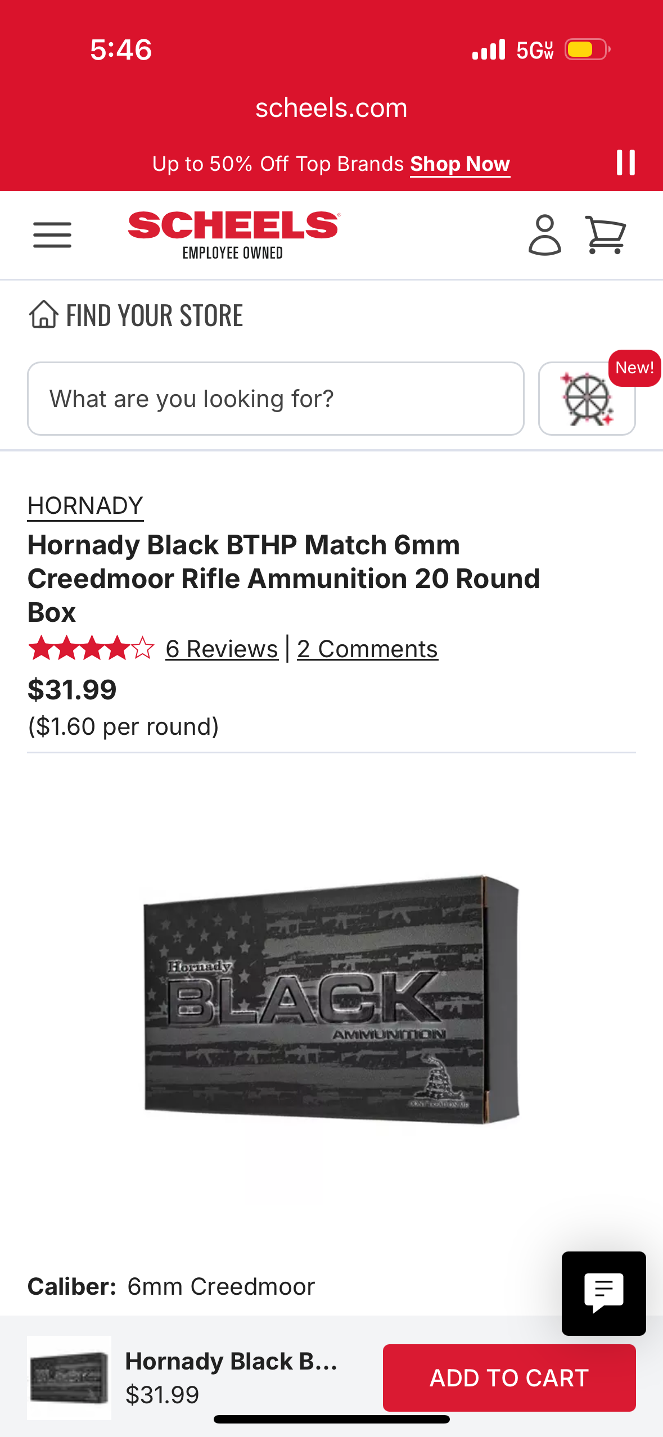Screen dimensions: 663x1437
Task: Tap the small product thumbnail in sticky bar
Action: coord(69,1377)
